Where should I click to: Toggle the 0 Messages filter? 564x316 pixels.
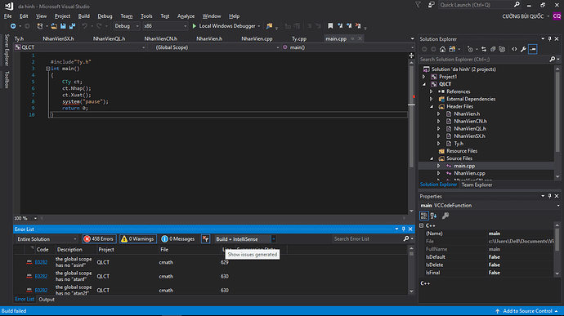point(178,239)
